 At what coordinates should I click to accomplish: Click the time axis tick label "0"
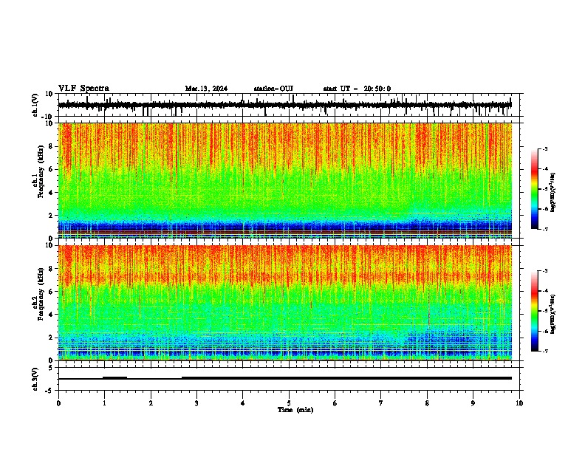coord(58,403)
